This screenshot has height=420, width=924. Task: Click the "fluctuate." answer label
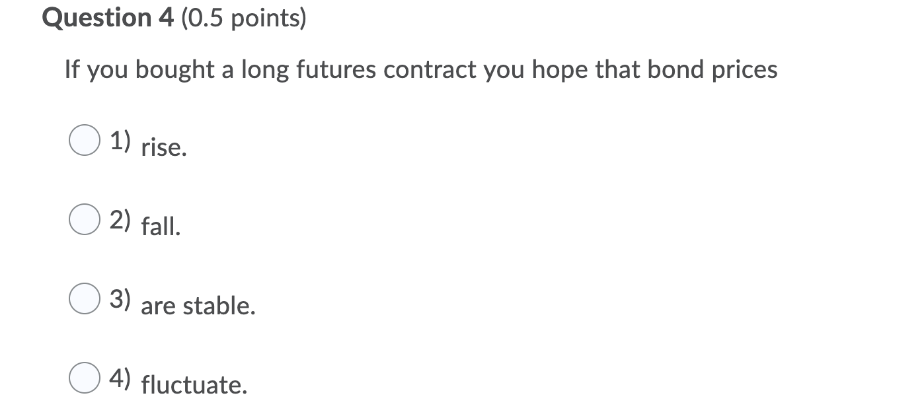pyautogui.click(x=194, y=385)
